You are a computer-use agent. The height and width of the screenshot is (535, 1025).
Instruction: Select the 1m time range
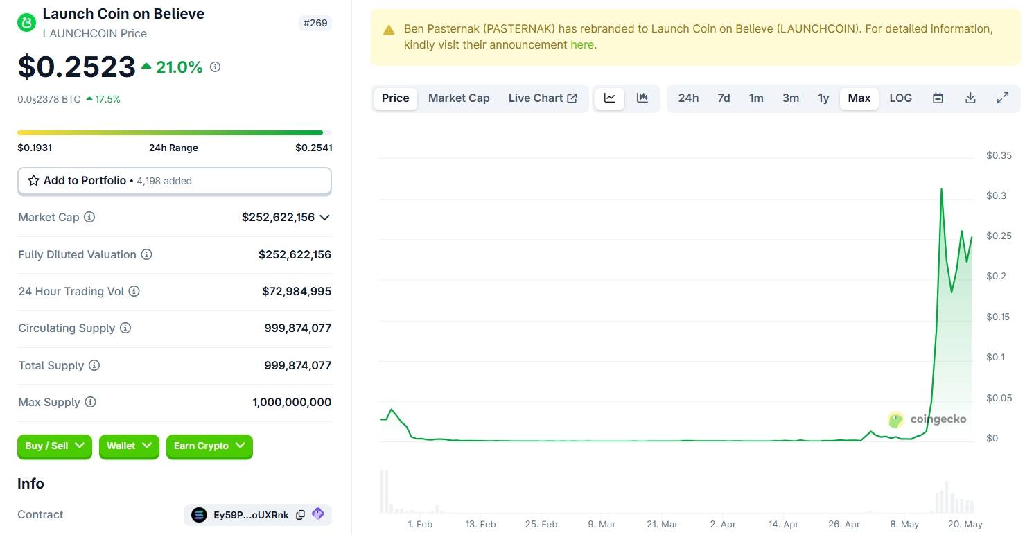coord(756,98)
